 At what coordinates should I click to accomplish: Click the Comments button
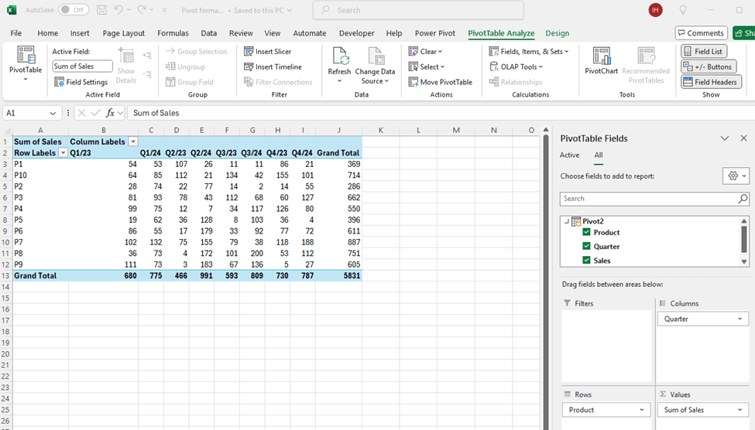700,33
